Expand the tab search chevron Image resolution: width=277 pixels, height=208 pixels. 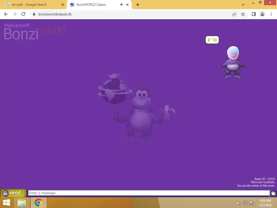243,5
